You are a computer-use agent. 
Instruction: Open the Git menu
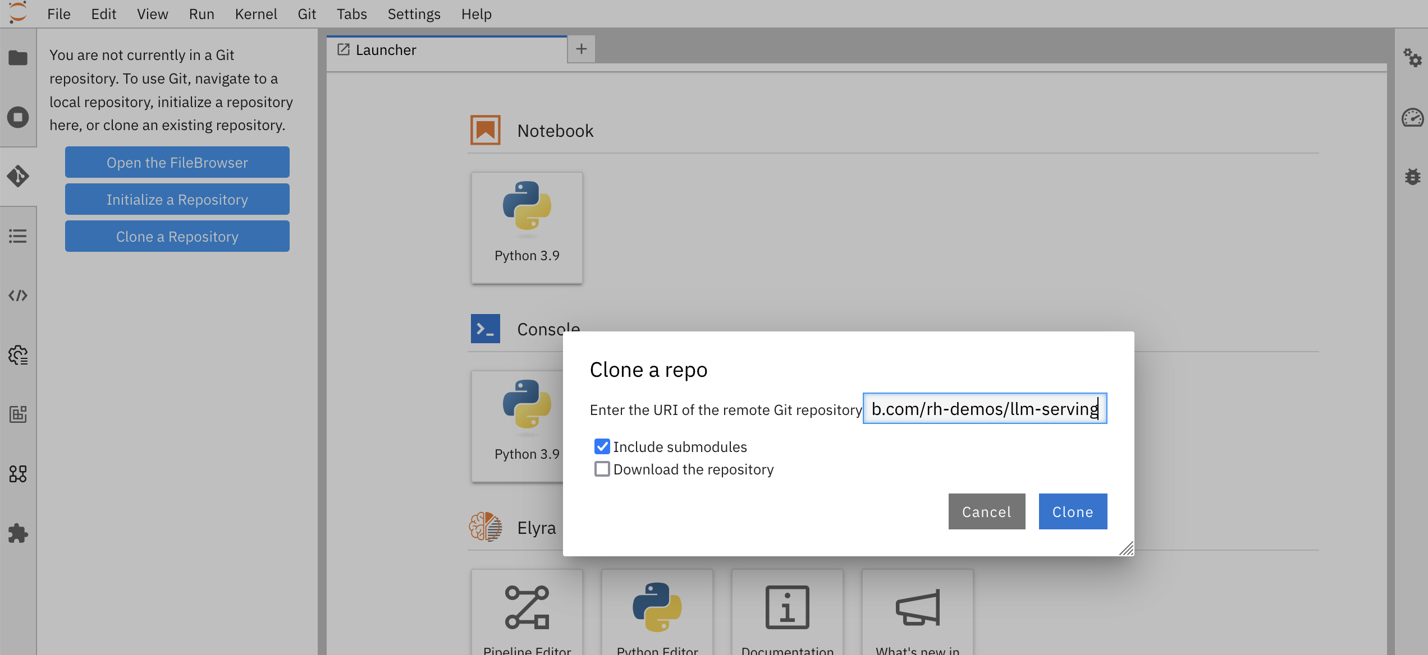pos(306,14)
